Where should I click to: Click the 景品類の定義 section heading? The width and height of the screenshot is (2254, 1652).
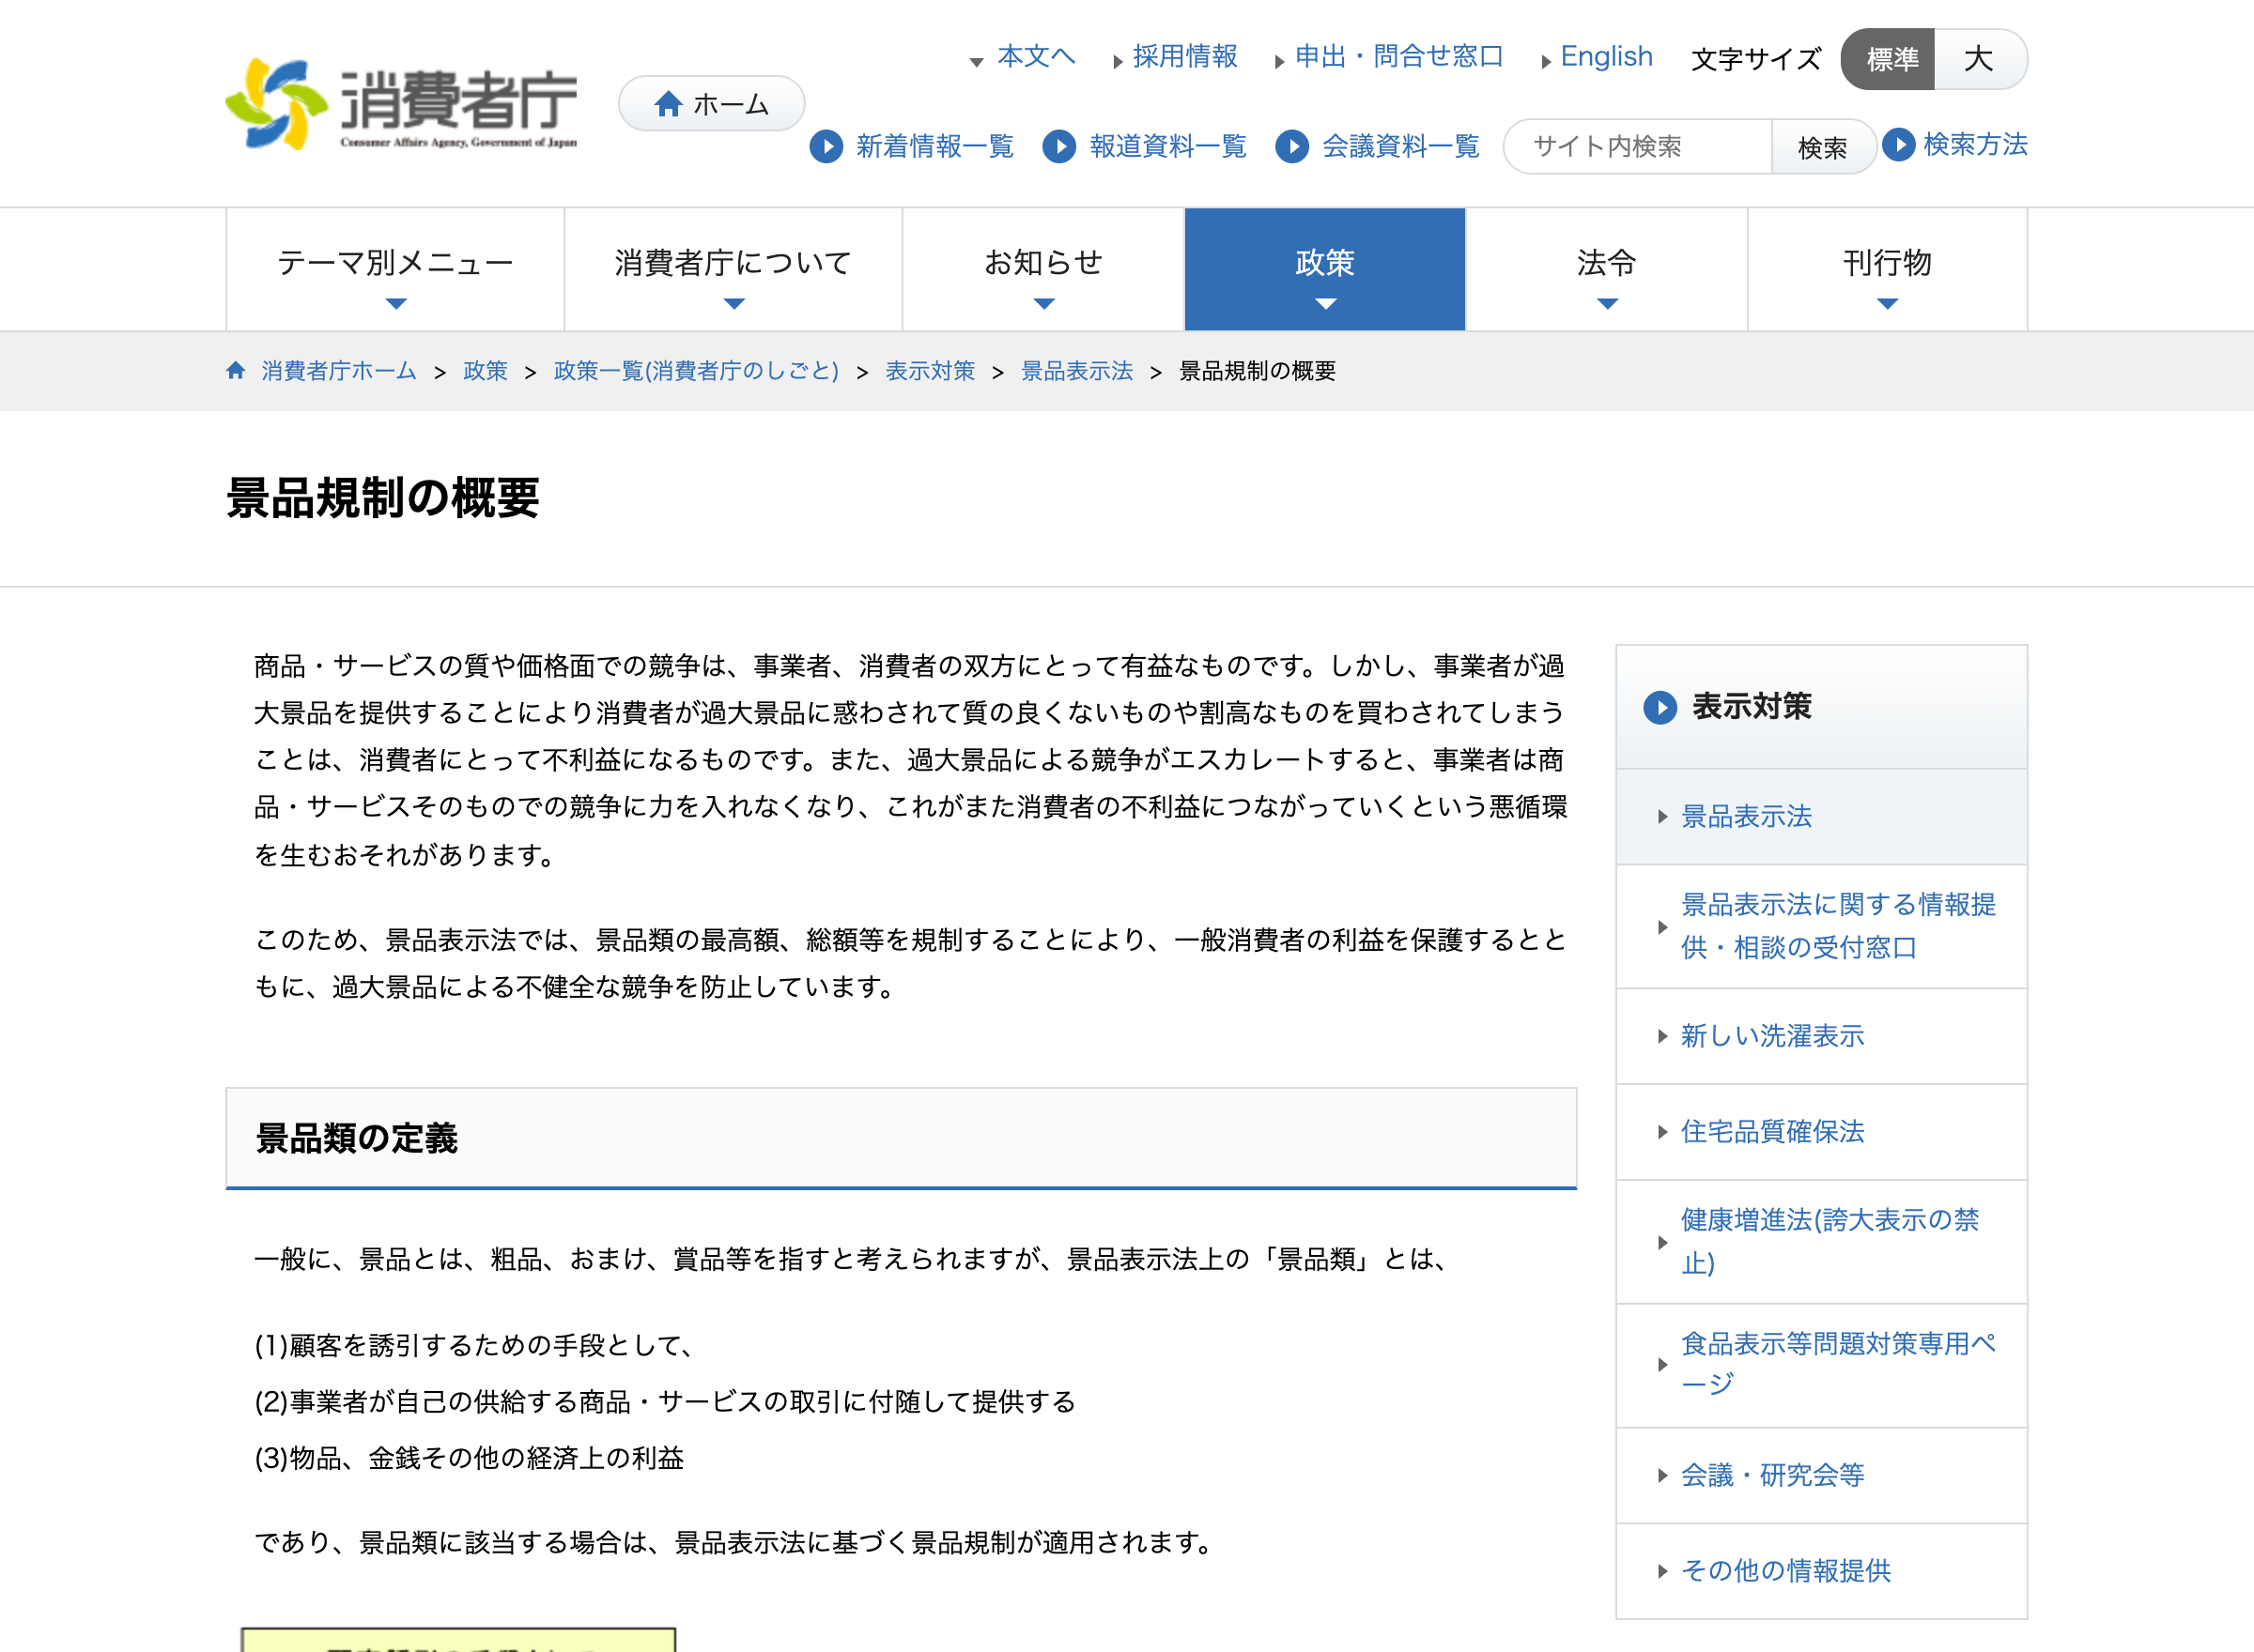[x=357, y=1138]
